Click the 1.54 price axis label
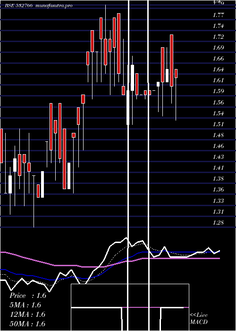236x331 pixels. click(x=218, y=113)
